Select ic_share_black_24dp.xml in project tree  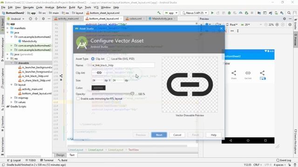[36, 80]
